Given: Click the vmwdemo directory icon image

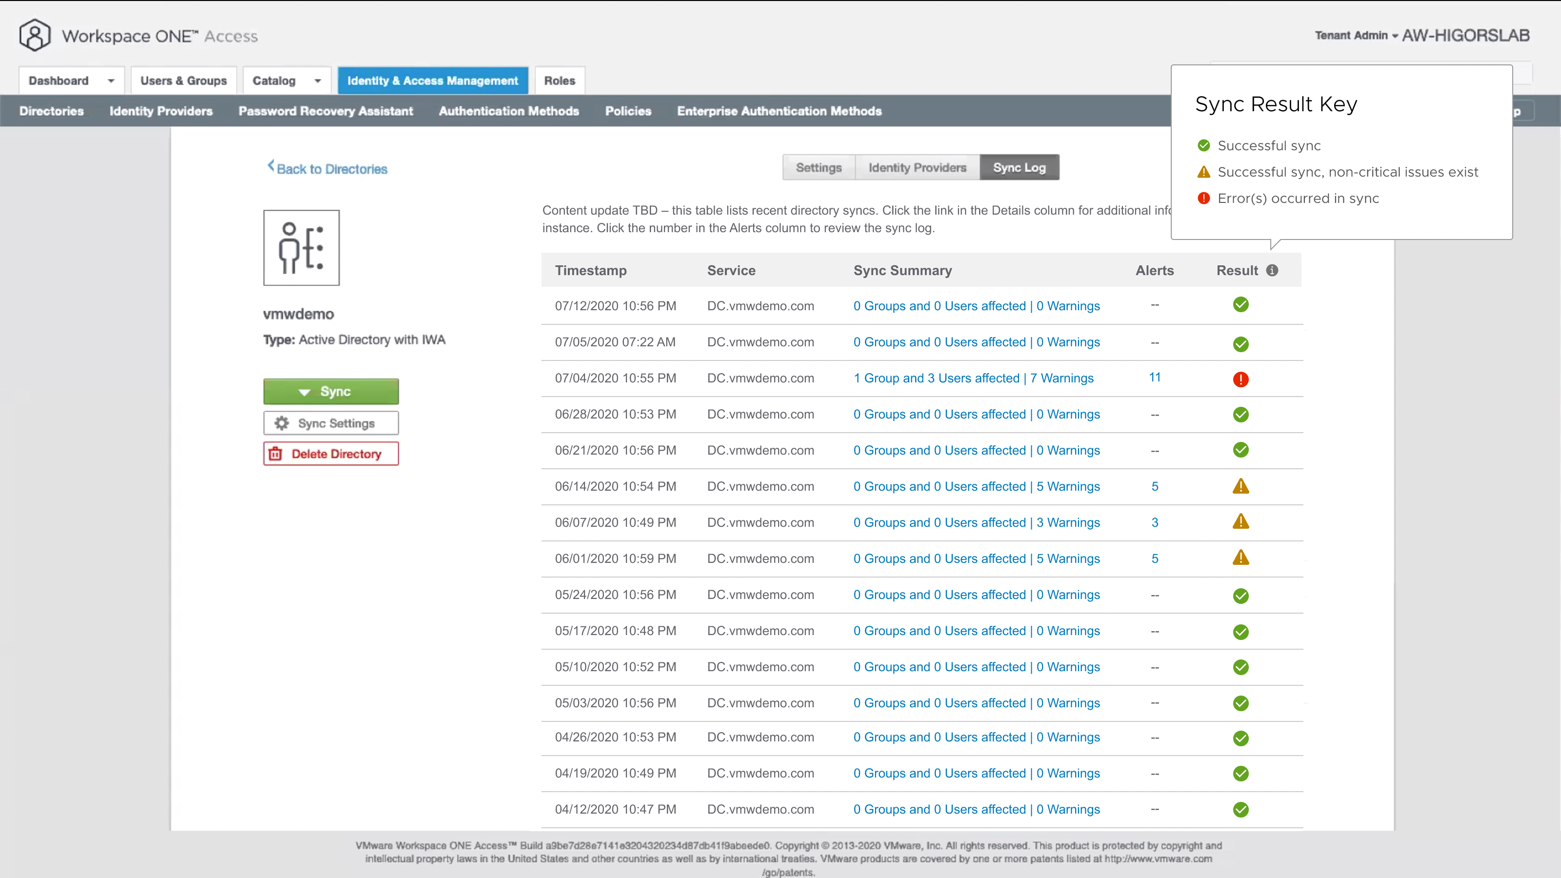Looking at the screenshot, I should (x=301, y=248).
